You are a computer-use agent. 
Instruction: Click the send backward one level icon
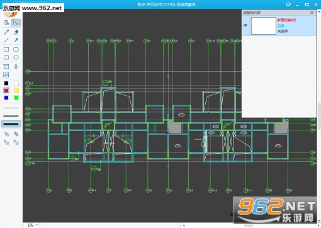(16, 142)
